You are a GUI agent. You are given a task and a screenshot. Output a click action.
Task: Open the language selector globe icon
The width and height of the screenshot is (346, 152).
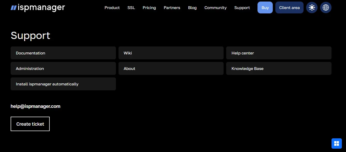pos(326,7)
